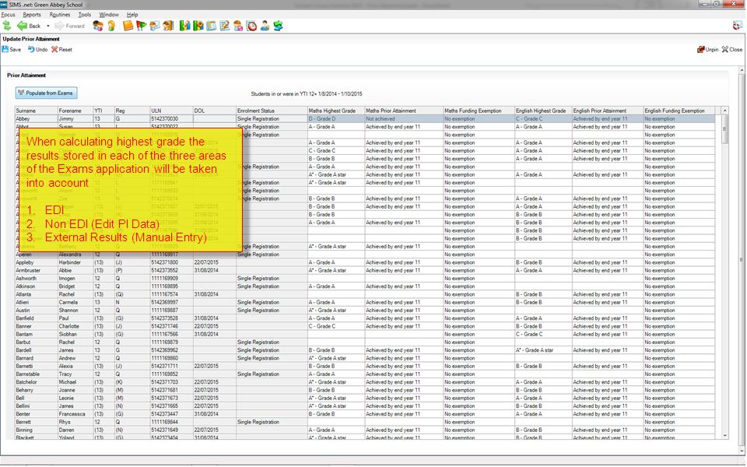747x467 pixels.
Task: Select the 'Banfield' surname cell
Action: tap(37, 318)
